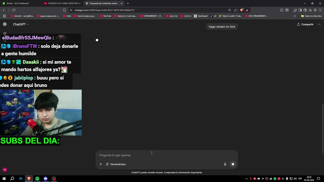Screen dimensions: 324x182
Task: Open Spotify from the taskbar
Action: tap(37, 179)
